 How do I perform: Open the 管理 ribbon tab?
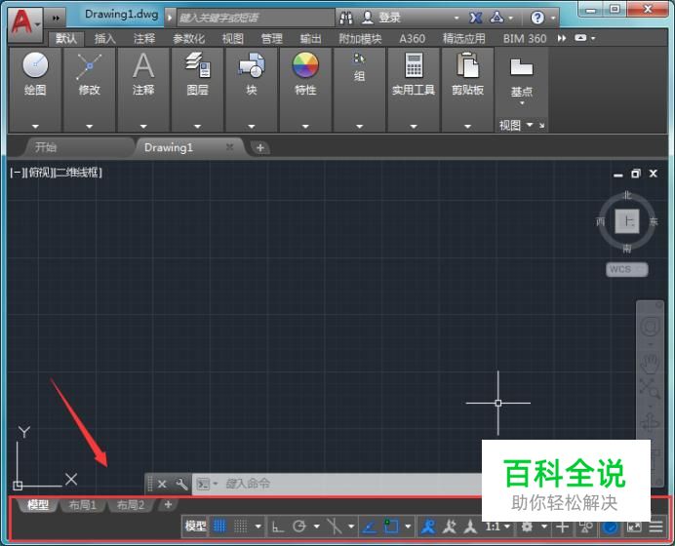point(271,39)
